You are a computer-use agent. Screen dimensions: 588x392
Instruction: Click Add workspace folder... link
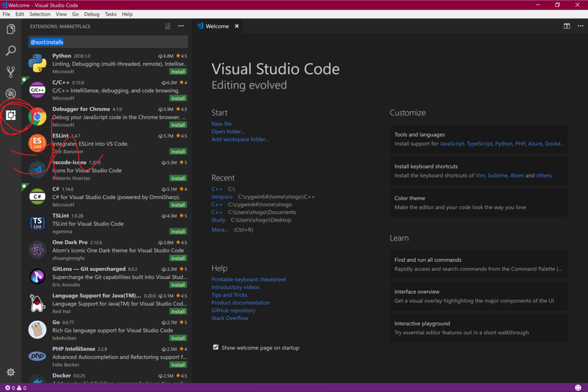240,139
